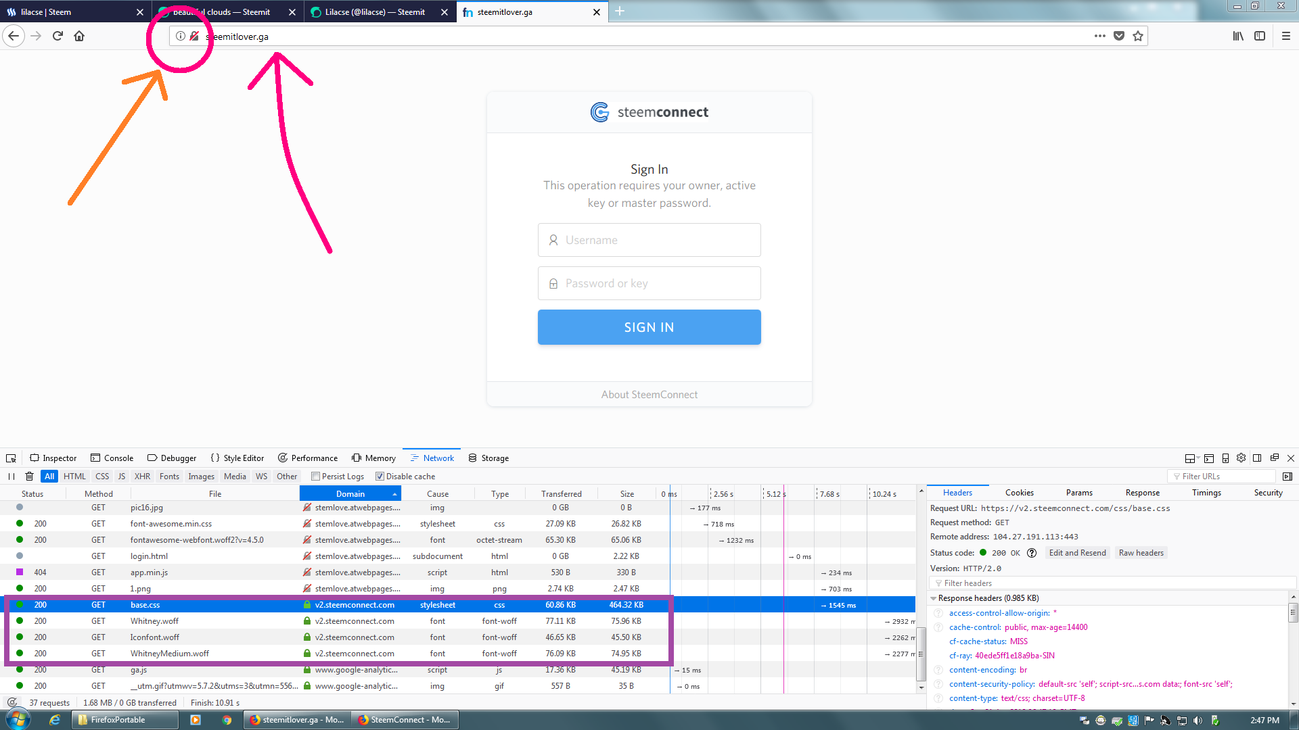Pause network recording

click(12, 477)
